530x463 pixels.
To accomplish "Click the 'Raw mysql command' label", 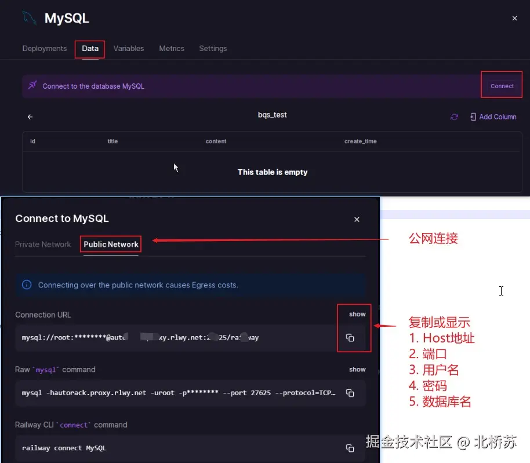I will (x=55, y=370).
